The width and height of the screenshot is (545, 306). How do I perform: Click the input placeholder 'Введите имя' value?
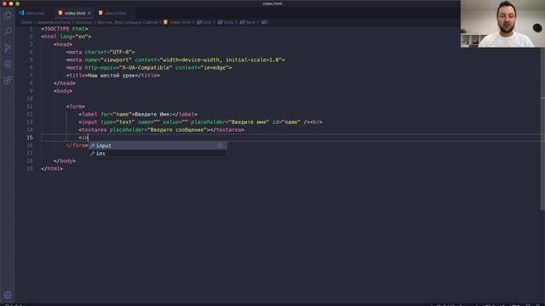click(x=249, y=122)
